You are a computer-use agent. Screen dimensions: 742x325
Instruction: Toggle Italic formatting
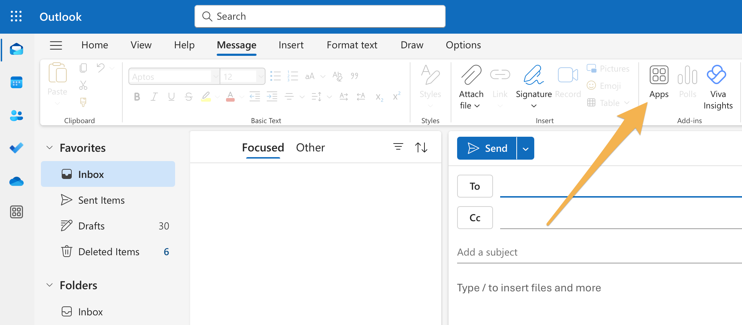tap(154, 97)
